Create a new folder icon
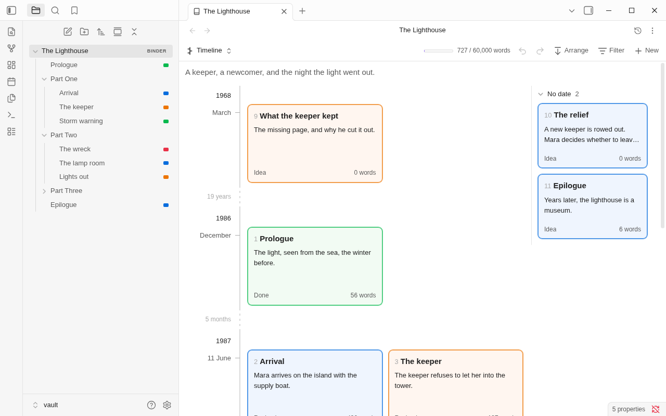The image size is (666, 416). [x=84, y=32]
